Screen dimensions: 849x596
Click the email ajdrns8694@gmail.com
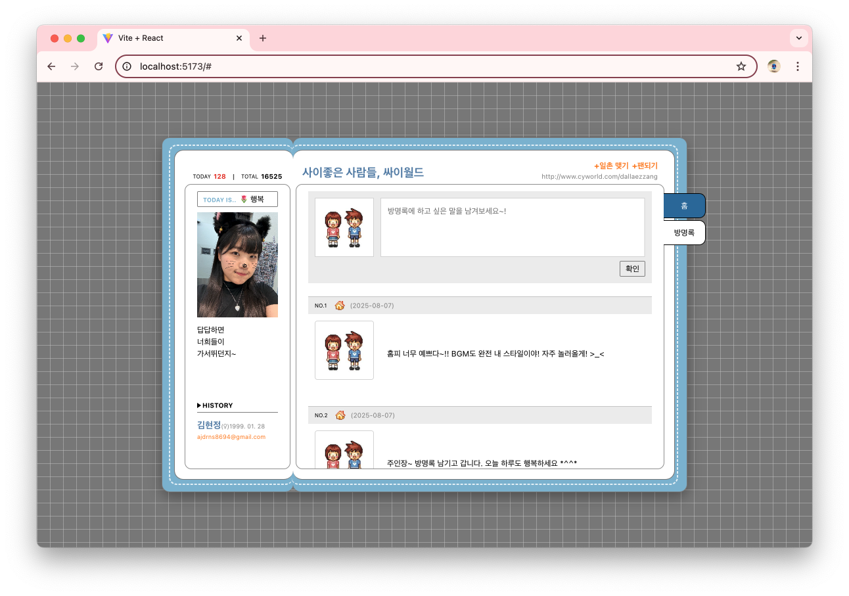pos(231,437)
